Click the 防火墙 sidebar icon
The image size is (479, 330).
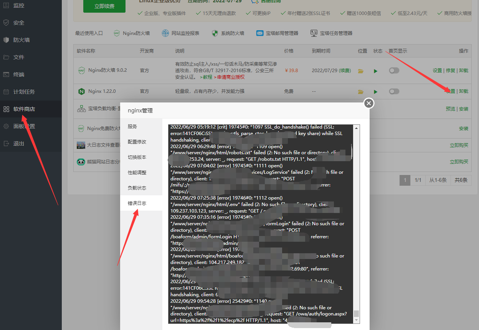click(6, 40)
